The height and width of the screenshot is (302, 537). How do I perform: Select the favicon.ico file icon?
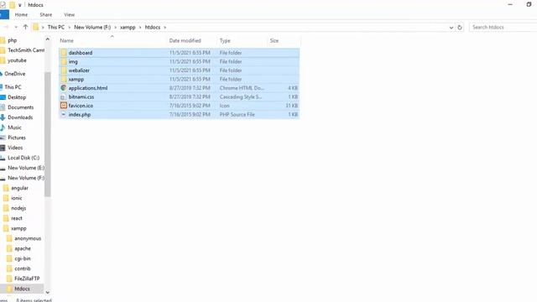click(64, 106)
